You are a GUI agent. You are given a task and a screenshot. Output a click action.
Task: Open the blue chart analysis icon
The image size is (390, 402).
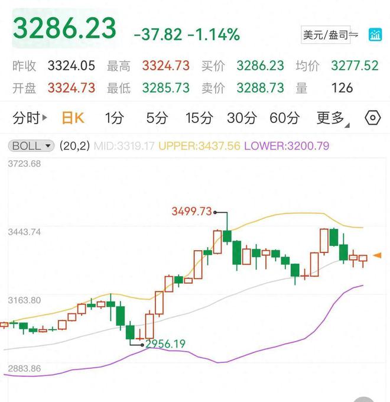[x=375, y=35]
